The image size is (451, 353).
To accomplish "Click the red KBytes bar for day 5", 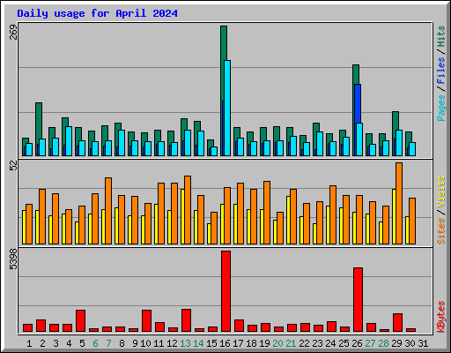I will (x=80, y=320).
